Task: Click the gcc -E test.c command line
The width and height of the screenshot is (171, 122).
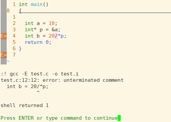Action: pyautogui.click(x=40, y=74)
